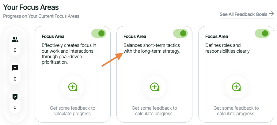Add feedback for roles and responsibilities focus area
Screen dimensions: 277x125
coord(236,87)
